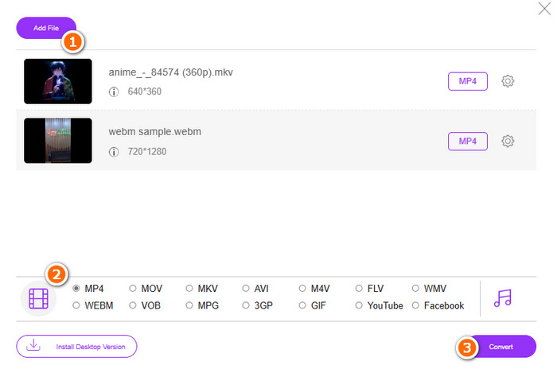557x369 pixels.
Task: Select GIF output format
Action: pyautogui.click(x=302, y=305)
